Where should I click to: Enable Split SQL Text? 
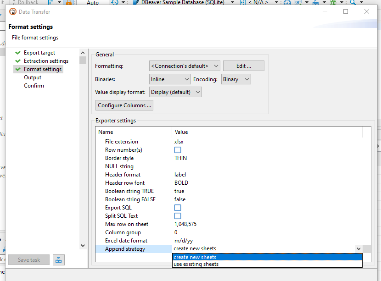(x=177, y=216)
